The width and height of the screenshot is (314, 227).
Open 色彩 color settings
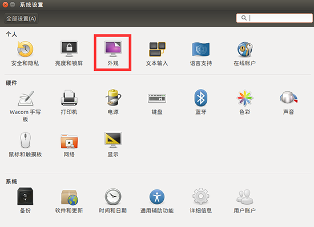click(244, 102)
